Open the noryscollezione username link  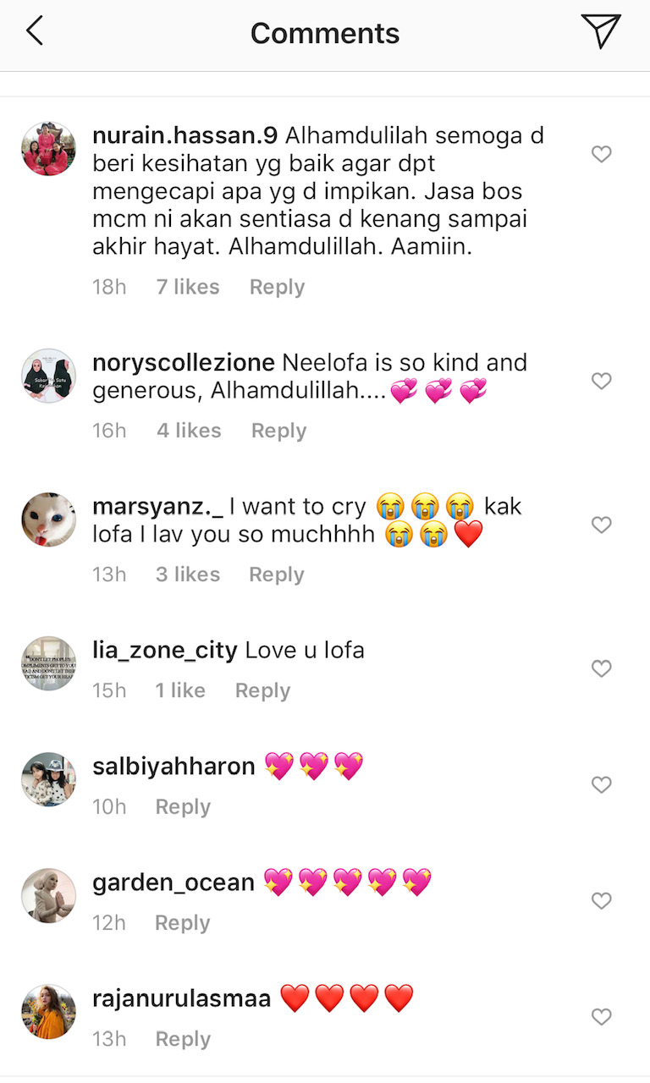[183, 363]
